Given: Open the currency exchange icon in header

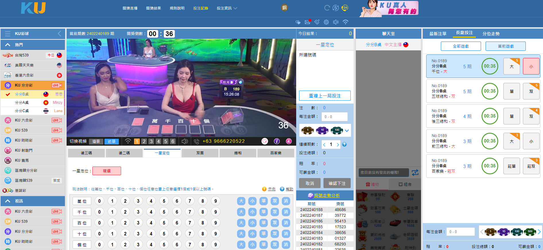Looking at the screenshot, I should pos(336,8).
